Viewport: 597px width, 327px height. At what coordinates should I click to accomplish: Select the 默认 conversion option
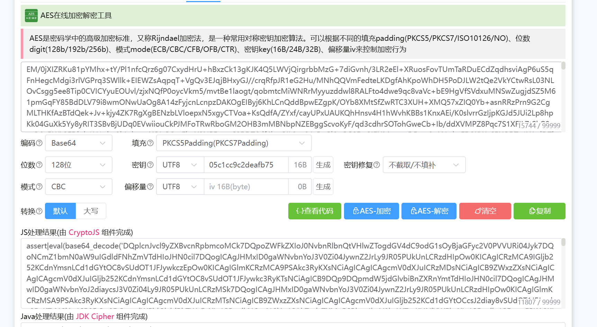tap(60, 211)
